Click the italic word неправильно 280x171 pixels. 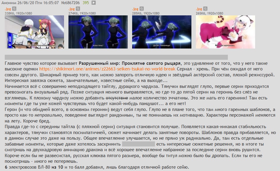(48, 115)
